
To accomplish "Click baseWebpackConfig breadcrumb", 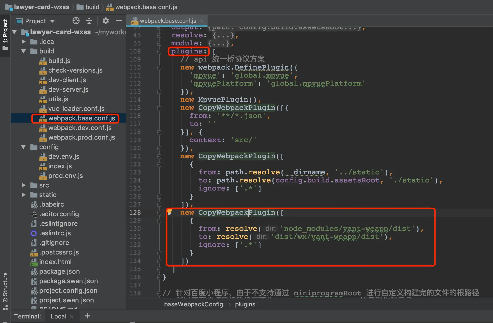I will tap(193, 304).
